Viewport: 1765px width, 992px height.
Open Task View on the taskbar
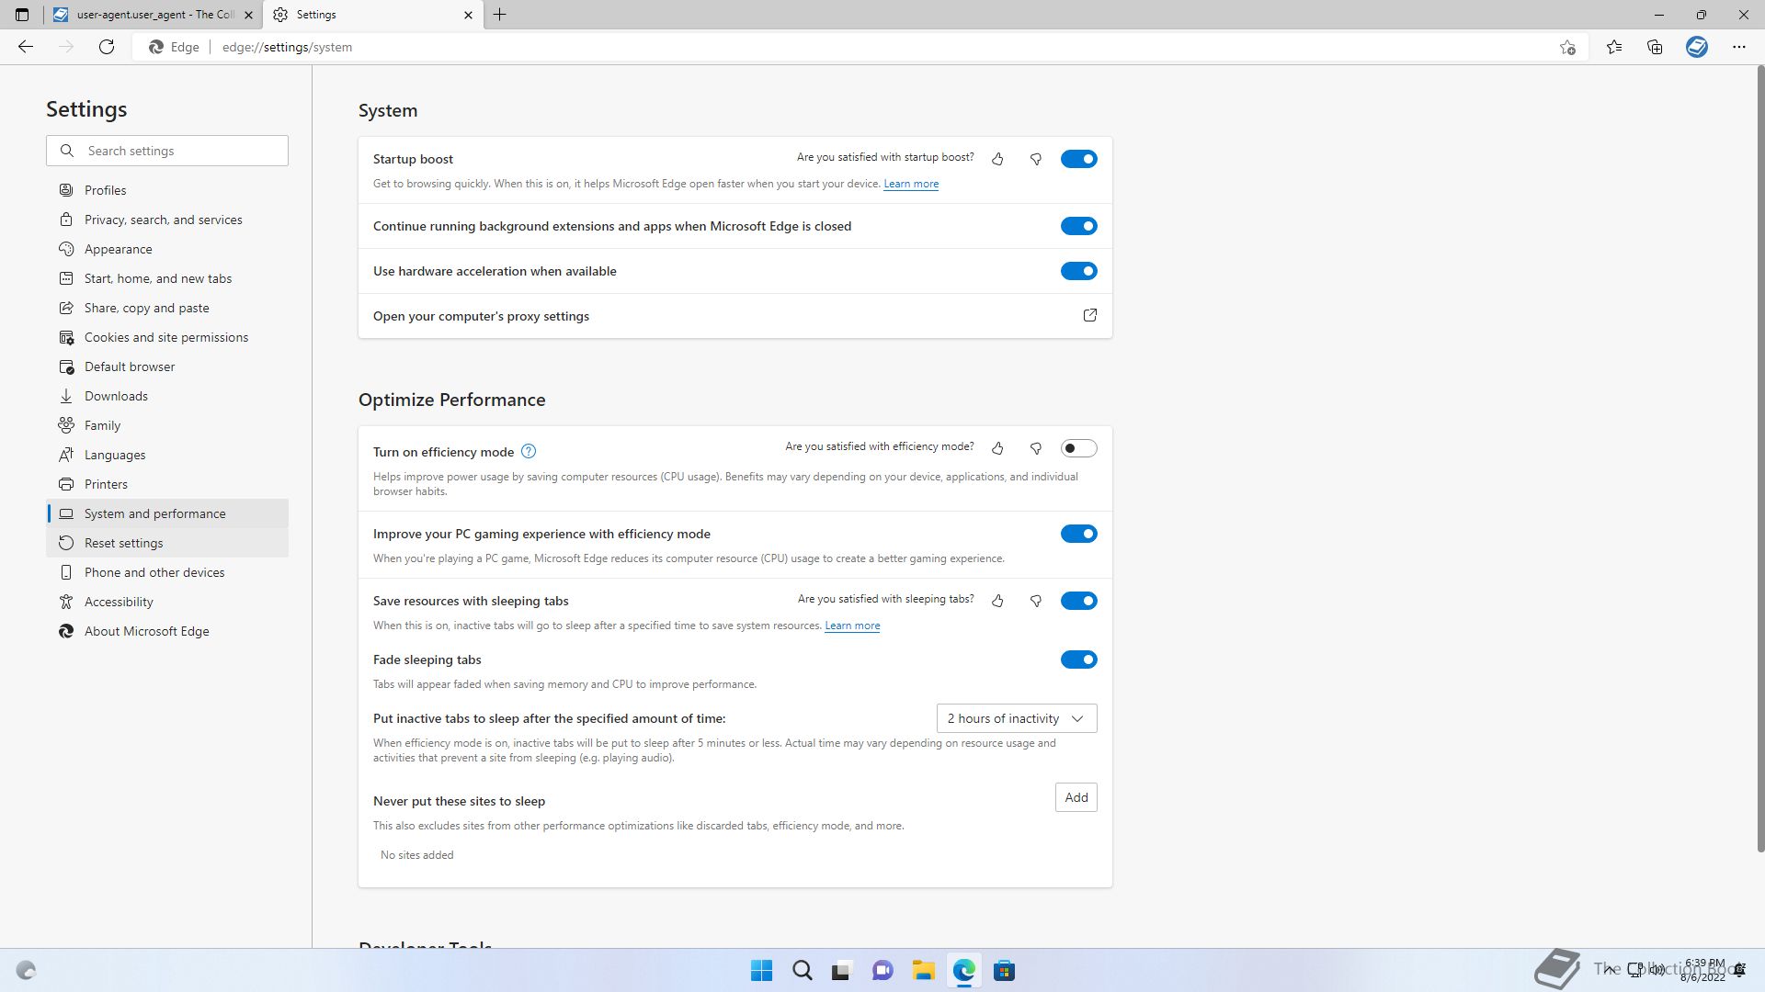[841, 971]
